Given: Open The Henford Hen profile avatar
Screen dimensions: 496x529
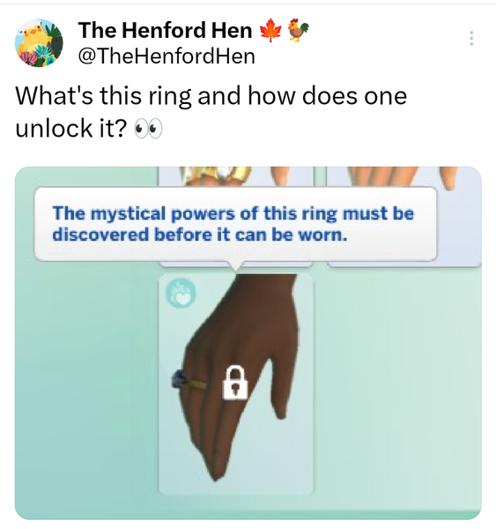Looking at the screenshot, I should tap(39, 43).
